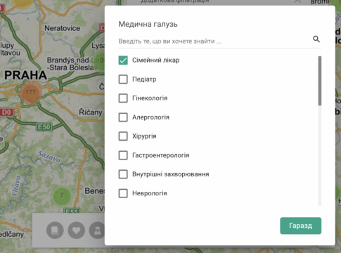Viewport: 341px width, 253px height.
Task: Check Внутрішні захворювання checkbox
Action: [123, 174]
